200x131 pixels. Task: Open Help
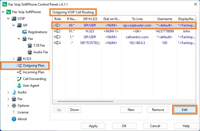186,126
